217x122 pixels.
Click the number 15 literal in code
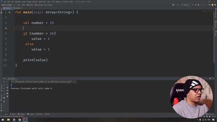pyautogui.click(x=52, y=23)
